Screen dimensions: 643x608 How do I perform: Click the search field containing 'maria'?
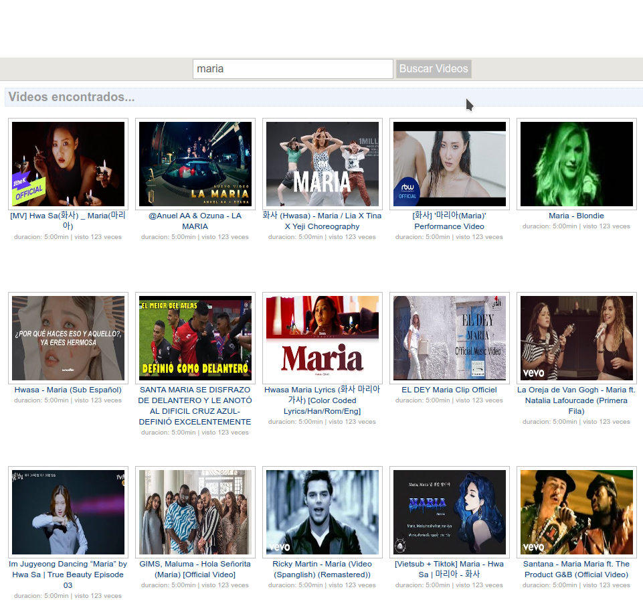pyautogui.click(x=293, y=69)
